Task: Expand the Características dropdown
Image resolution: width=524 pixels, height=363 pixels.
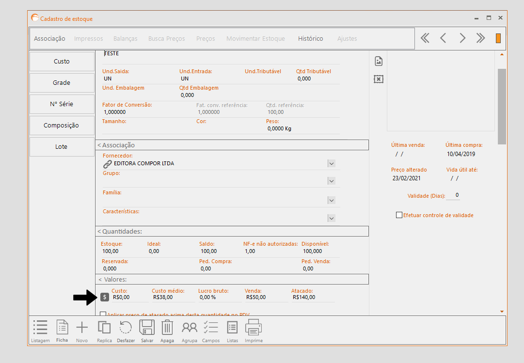Action: click(331, 218)
